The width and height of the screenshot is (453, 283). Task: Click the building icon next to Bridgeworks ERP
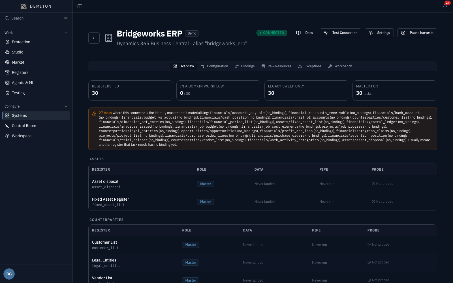click(x=109, y=38)
